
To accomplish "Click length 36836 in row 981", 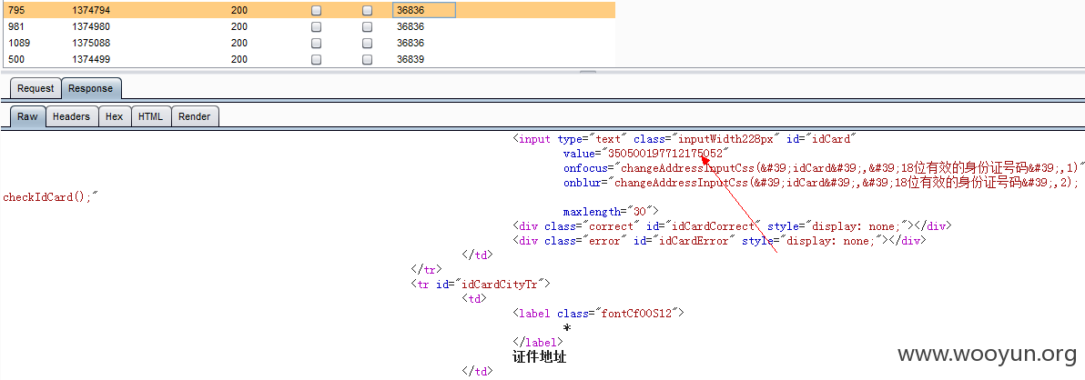I will coord(411,27).
